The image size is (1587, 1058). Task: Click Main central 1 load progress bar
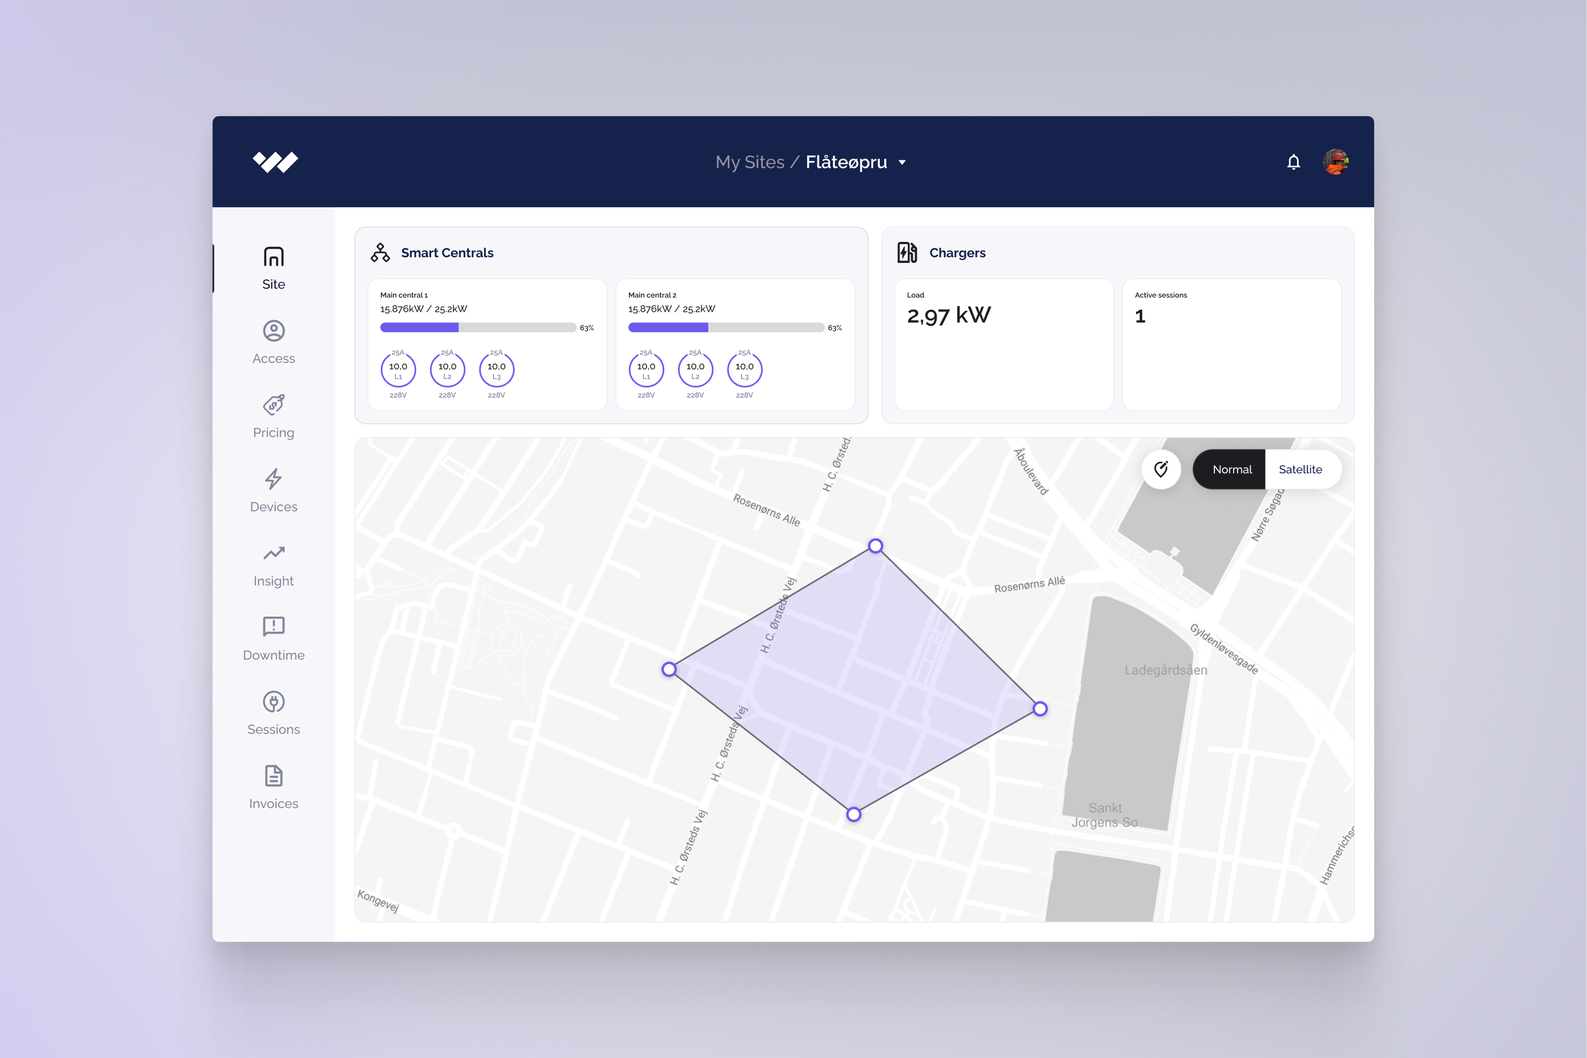477,327
